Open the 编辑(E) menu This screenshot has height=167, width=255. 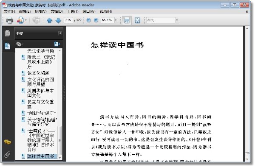point(25,11)
